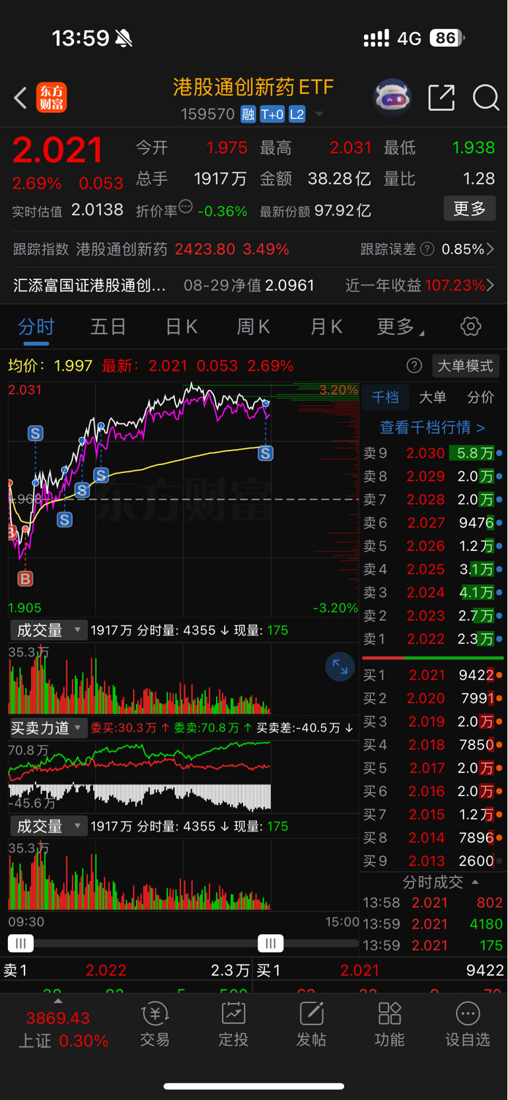Tap the gray 更多 quote details button
Screen dimensions: 508x1100
[470, 209]
